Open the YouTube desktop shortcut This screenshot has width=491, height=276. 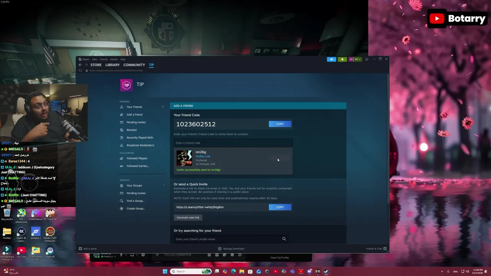coord(21,253)
